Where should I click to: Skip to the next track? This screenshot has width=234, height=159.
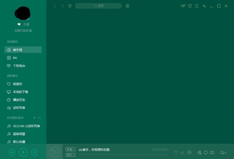pyautogui.click(x=35, y=152)
